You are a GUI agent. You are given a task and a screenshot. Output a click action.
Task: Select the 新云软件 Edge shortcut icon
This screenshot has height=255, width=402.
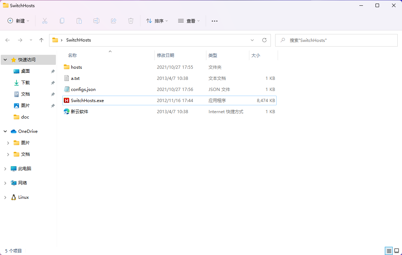66,111
